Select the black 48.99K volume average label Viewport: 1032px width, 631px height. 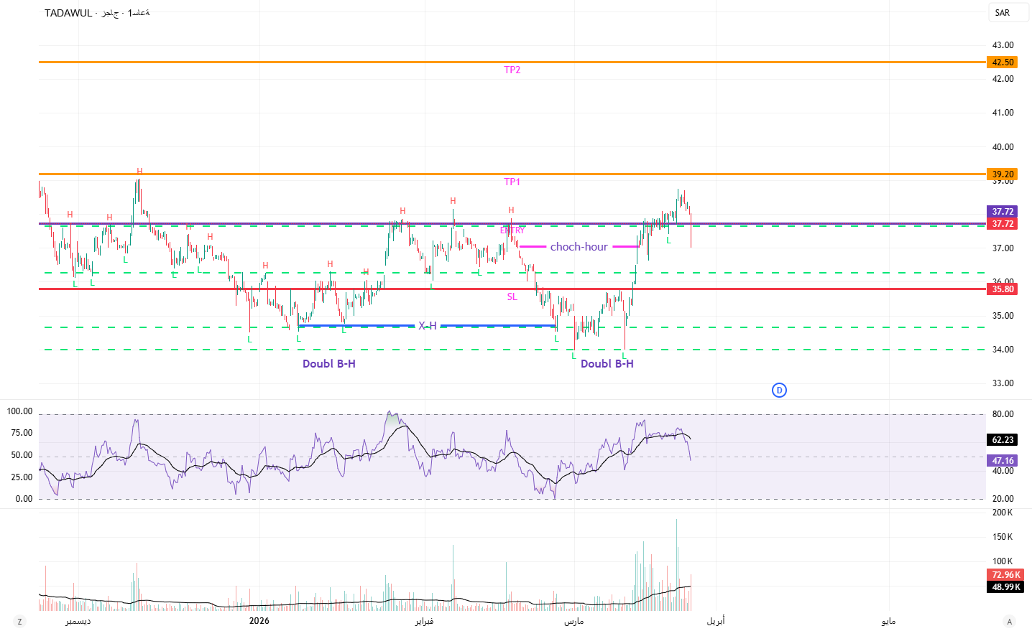pos(1005,587)
